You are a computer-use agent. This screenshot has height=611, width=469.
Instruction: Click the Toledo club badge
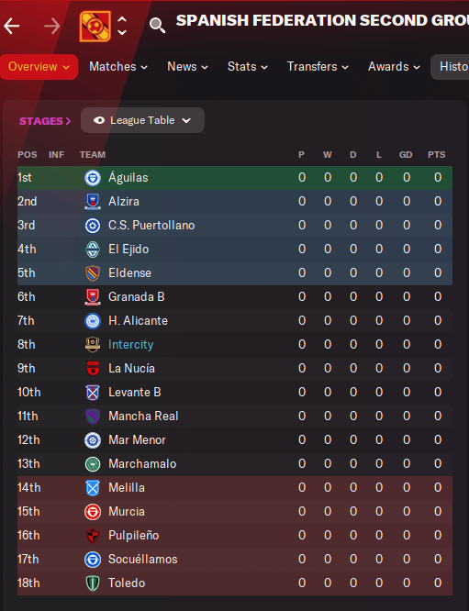tap(93, 583)
